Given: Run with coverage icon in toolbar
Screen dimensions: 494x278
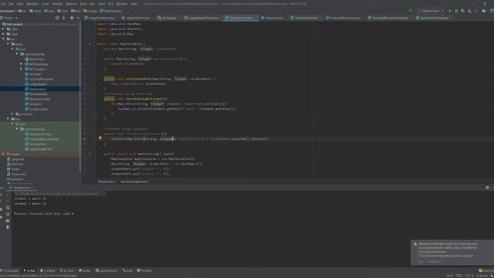Looking at the screenshot, I should (463, 11).
